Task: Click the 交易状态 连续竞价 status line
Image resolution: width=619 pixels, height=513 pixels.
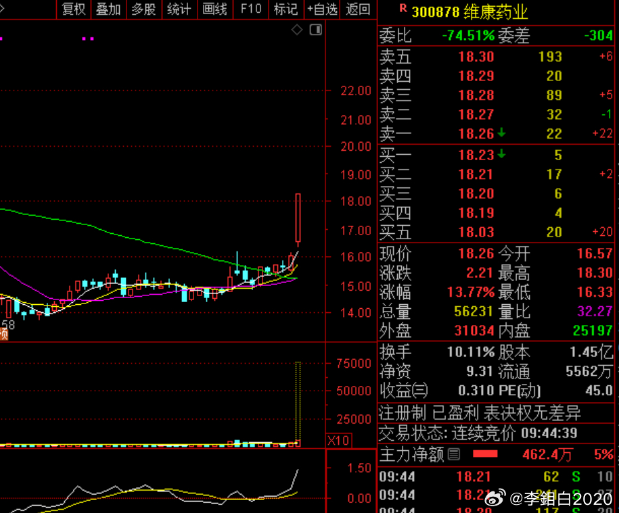Action: click(x=478, y=433)
